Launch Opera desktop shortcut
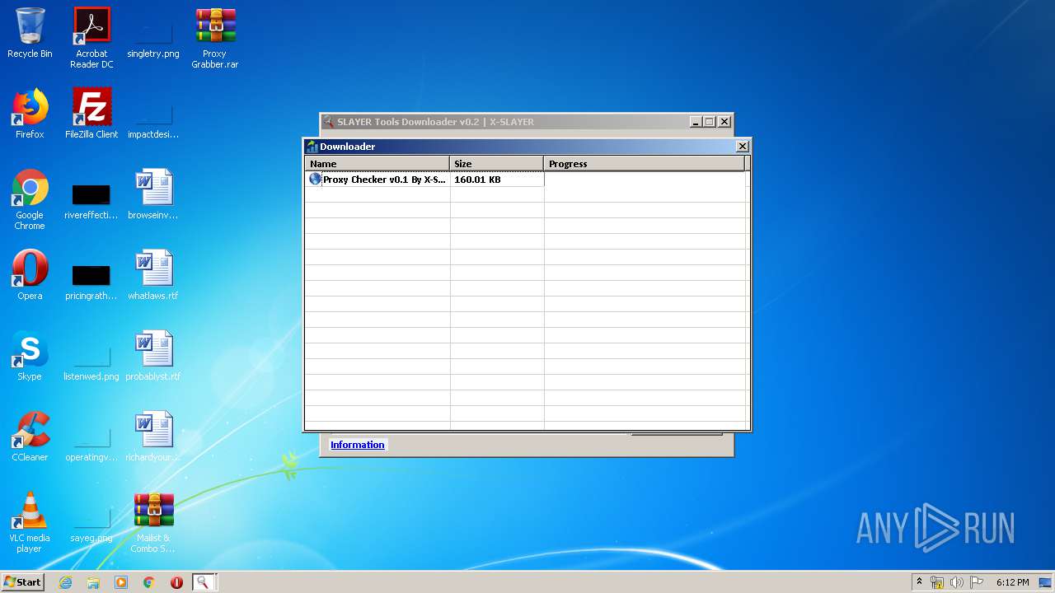Viewport: 1055px width, 593px height. click(x=30, y=275)
